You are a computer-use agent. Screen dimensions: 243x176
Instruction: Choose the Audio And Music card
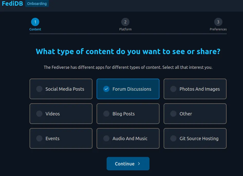128,138
